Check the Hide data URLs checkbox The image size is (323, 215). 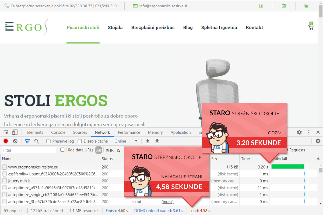[62, 150]
